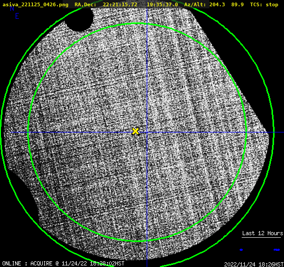Click the TCS: stop status text
This screenshot has width=284, height=267.
[x=264, y=5]
